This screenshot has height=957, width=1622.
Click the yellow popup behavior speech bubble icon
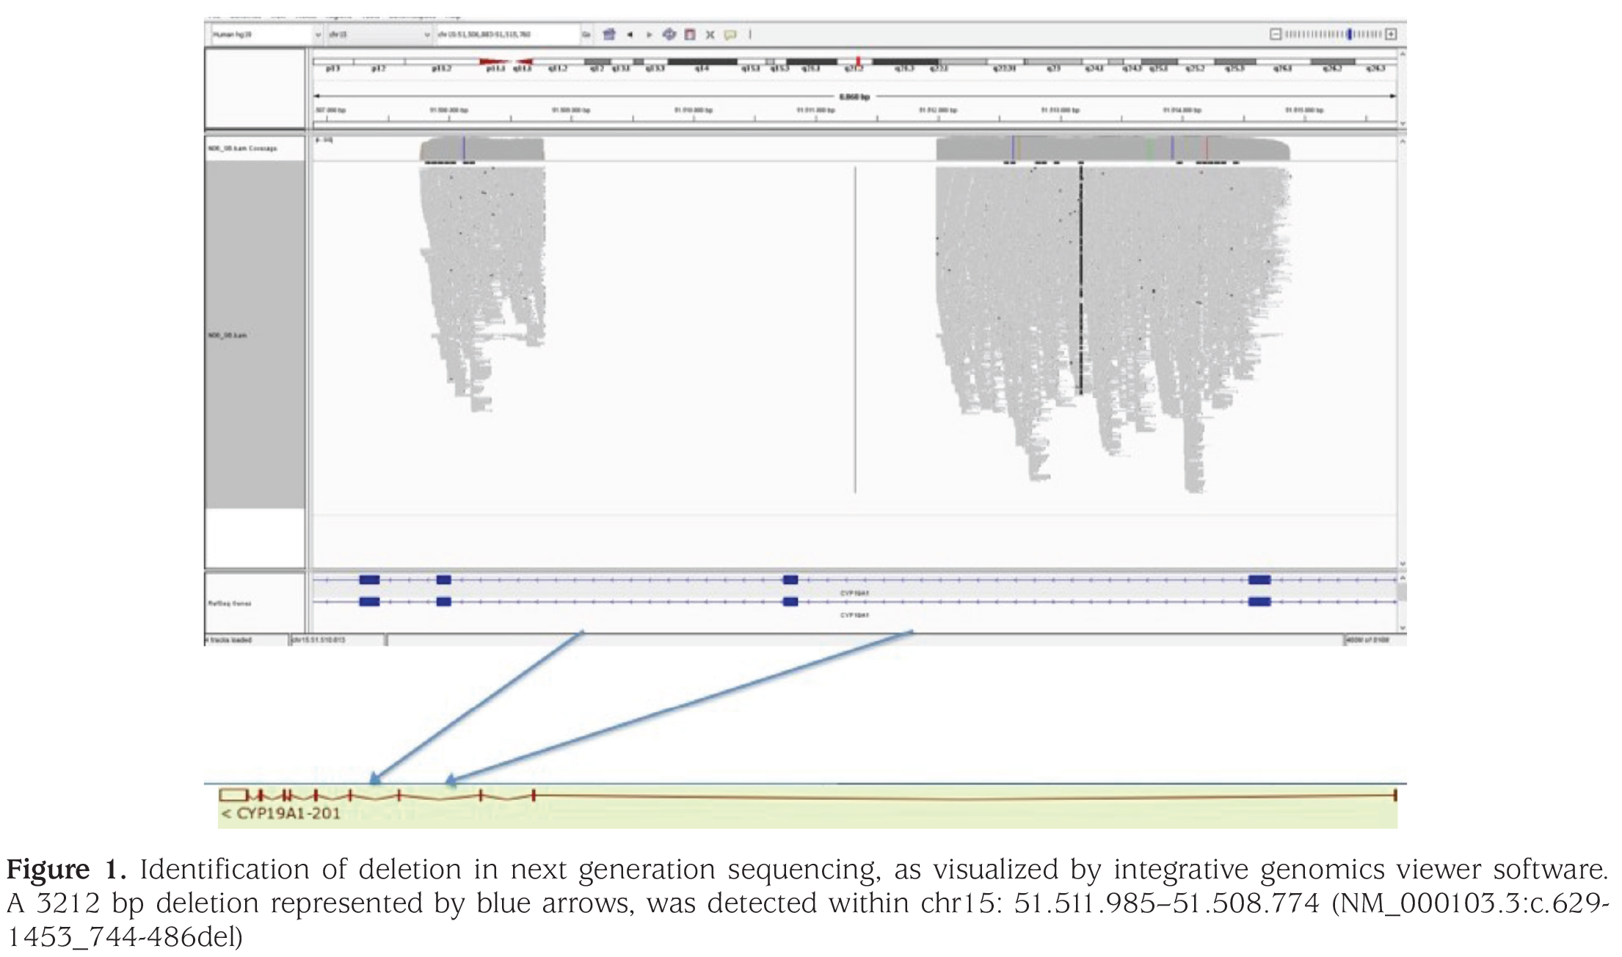730,34
